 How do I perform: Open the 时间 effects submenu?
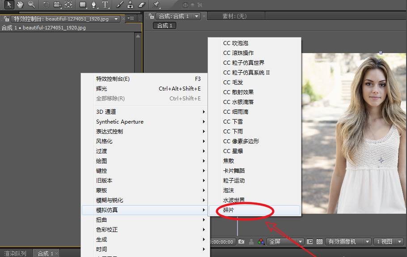click(x=144, y=249)
